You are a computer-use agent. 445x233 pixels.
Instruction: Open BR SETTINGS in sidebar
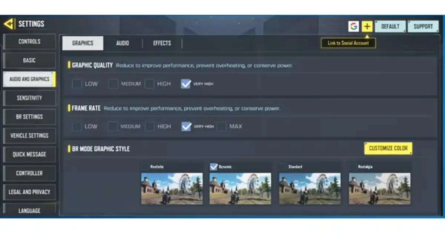29,116
